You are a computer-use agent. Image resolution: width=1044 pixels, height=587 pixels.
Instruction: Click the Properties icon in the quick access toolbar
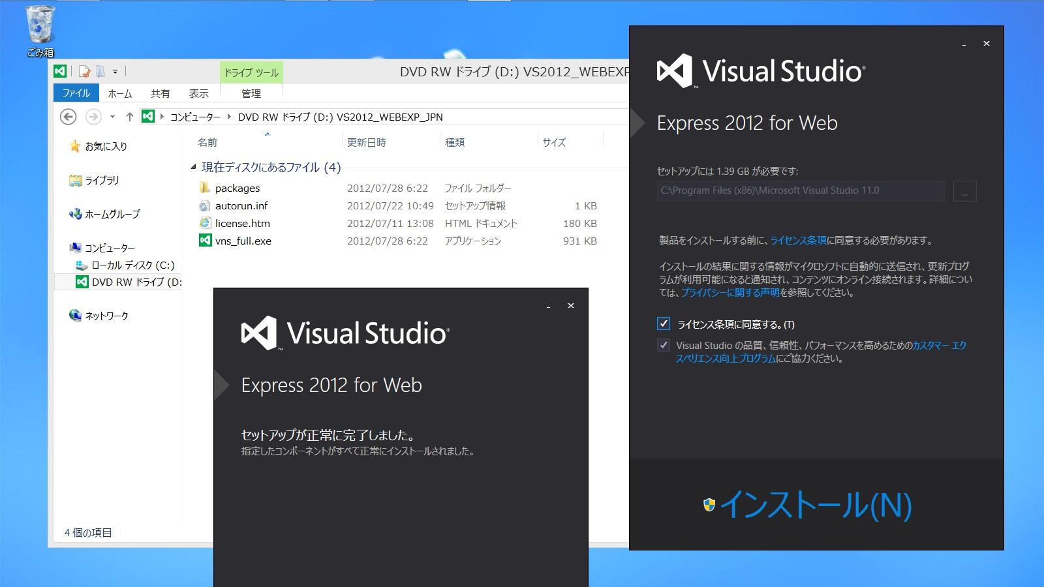point(84,71)
